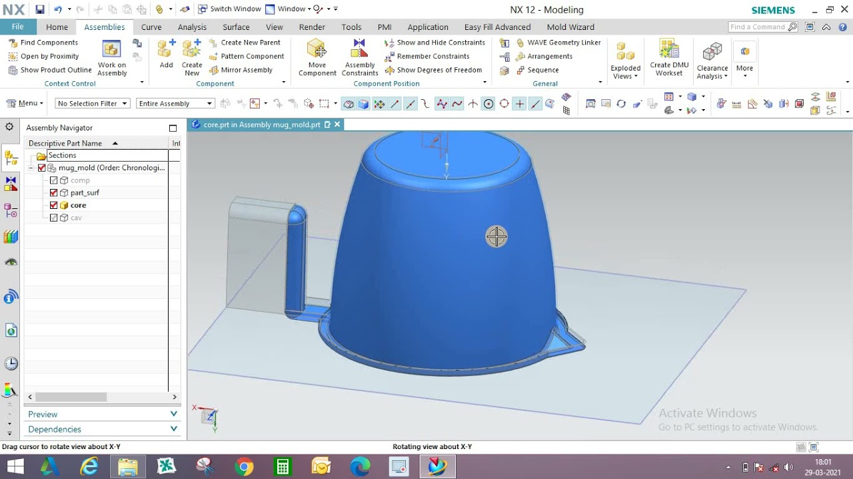
Task: Click the Undo arrow icon
Action: (58, 9)
